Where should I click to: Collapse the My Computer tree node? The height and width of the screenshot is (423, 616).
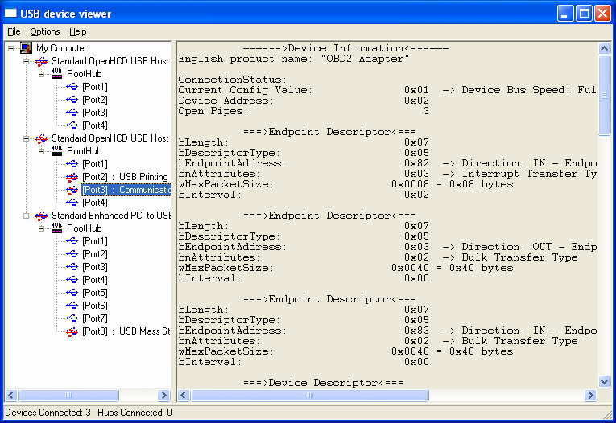(x=11, y=49)
